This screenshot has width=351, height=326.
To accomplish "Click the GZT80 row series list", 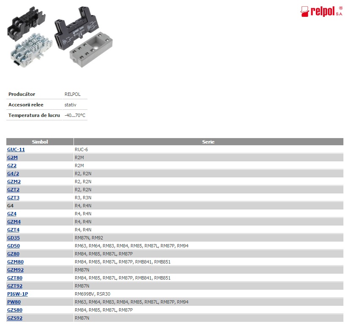I will pos(122,278).
